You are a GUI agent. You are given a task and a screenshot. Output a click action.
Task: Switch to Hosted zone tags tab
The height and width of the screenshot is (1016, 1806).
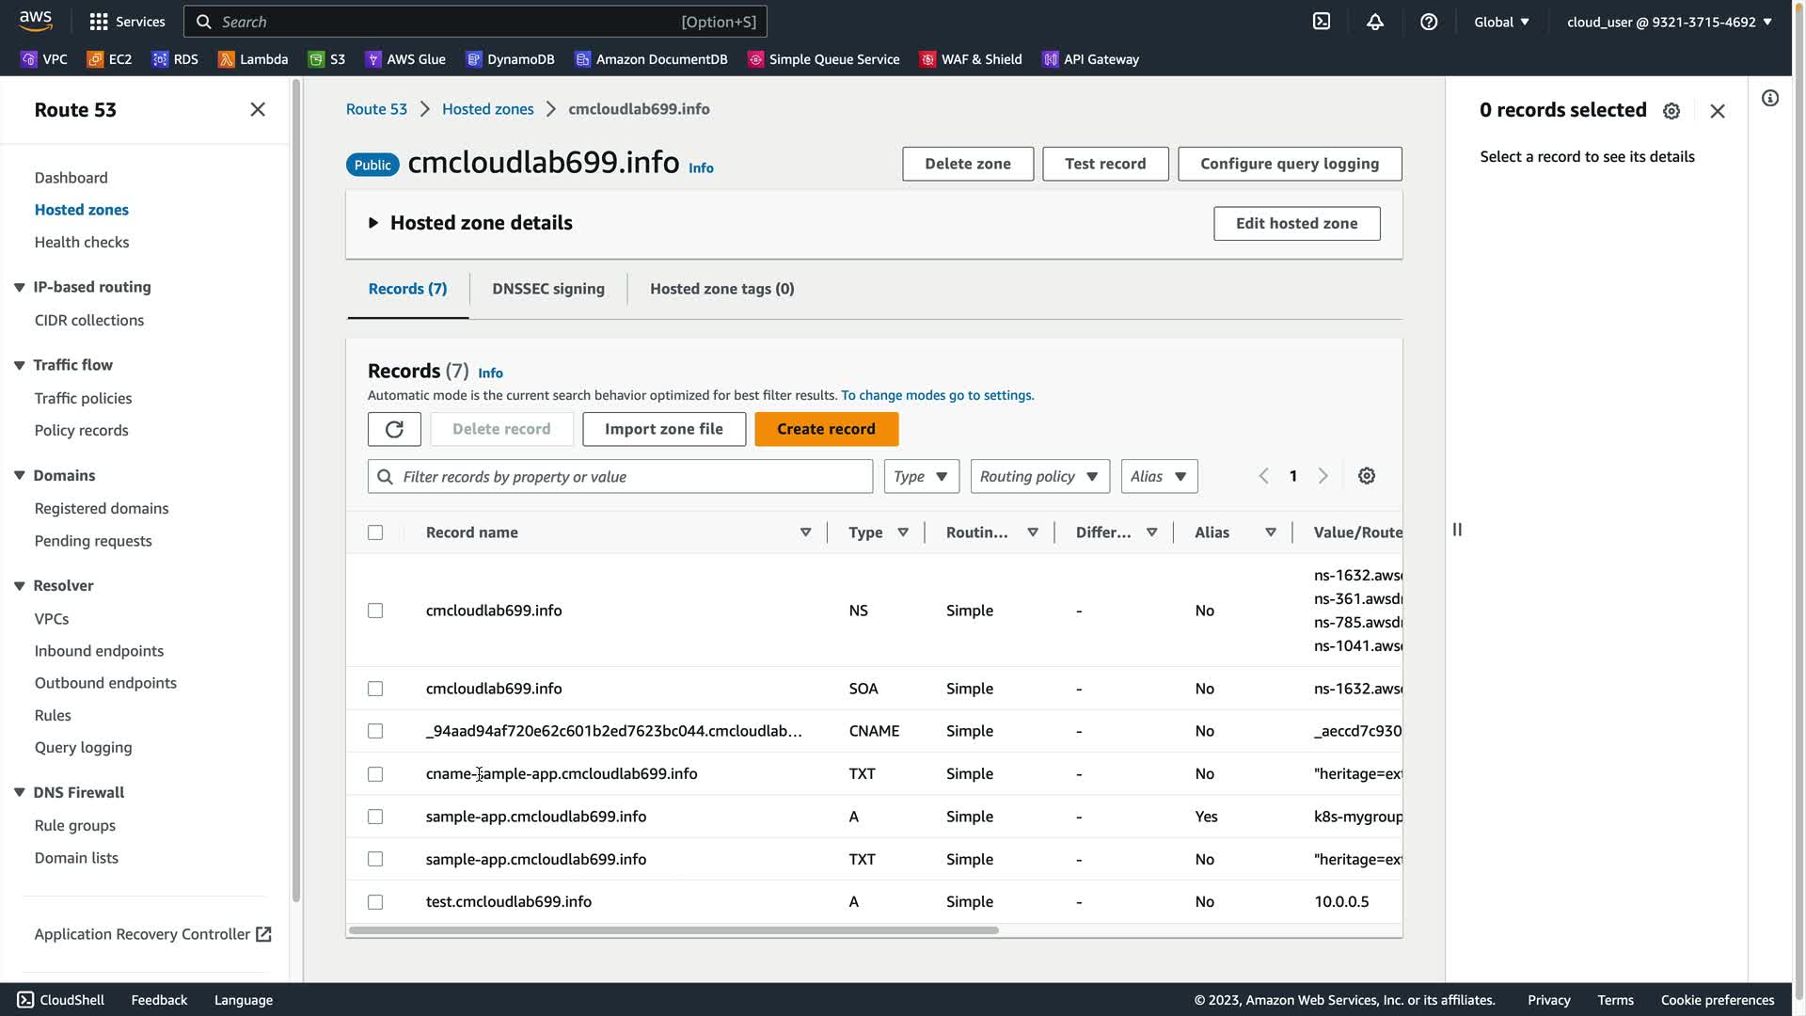click(721, 289)
